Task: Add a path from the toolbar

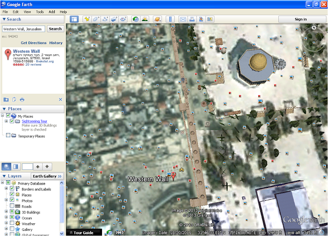Action: tap(105, 19)
